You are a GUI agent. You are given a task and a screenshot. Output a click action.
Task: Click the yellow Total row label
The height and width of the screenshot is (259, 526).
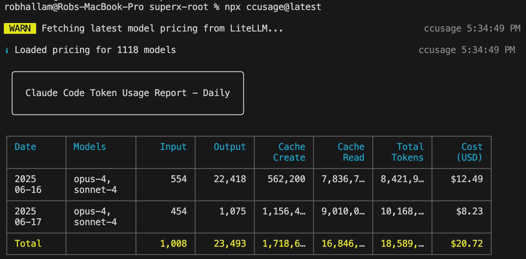[x=28, y=243]
